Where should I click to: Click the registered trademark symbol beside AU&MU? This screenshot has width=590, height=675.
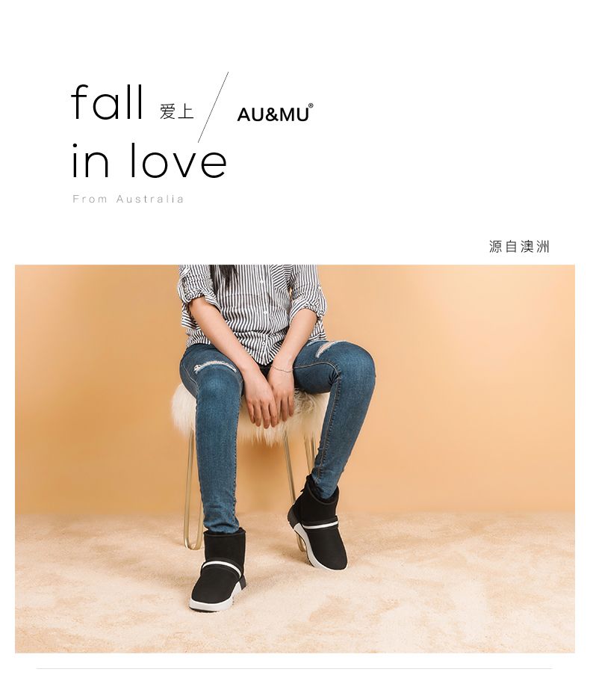tap(311, 105)
